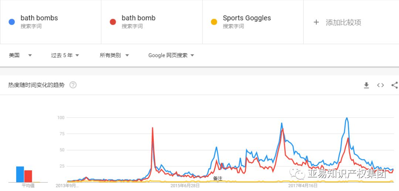The image size is (399, 191).
Task: Click the red line peak near 2015
Action: click(153, 128)
